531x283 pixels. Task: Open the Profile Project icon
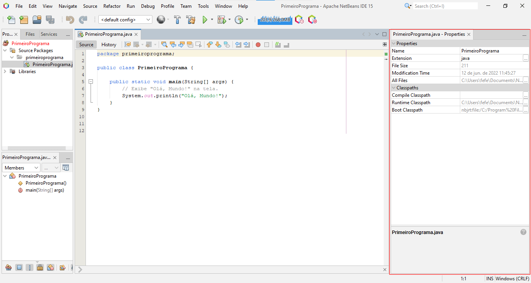tap(239, 19)
